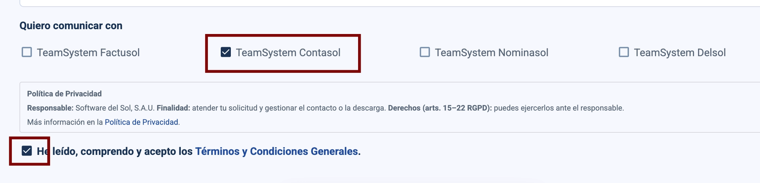Open Términos y Condiciones Generales link
The height and width of the screenshot is (183, 760).
pos(276,151)
